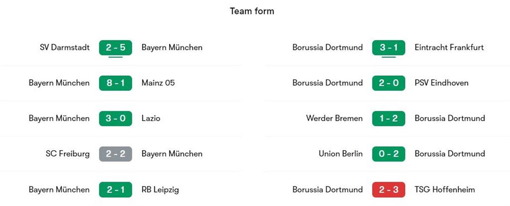Click the SC Freiburg team link

(68, 154)
